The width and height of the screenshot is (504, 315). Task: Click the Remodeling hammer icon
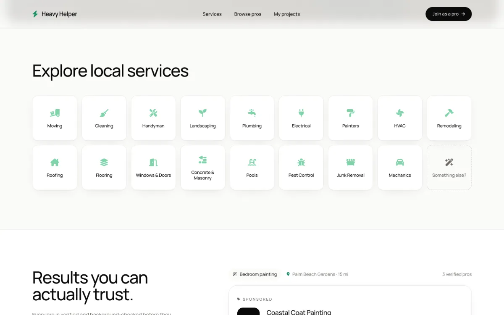click(x=449, y=113)
